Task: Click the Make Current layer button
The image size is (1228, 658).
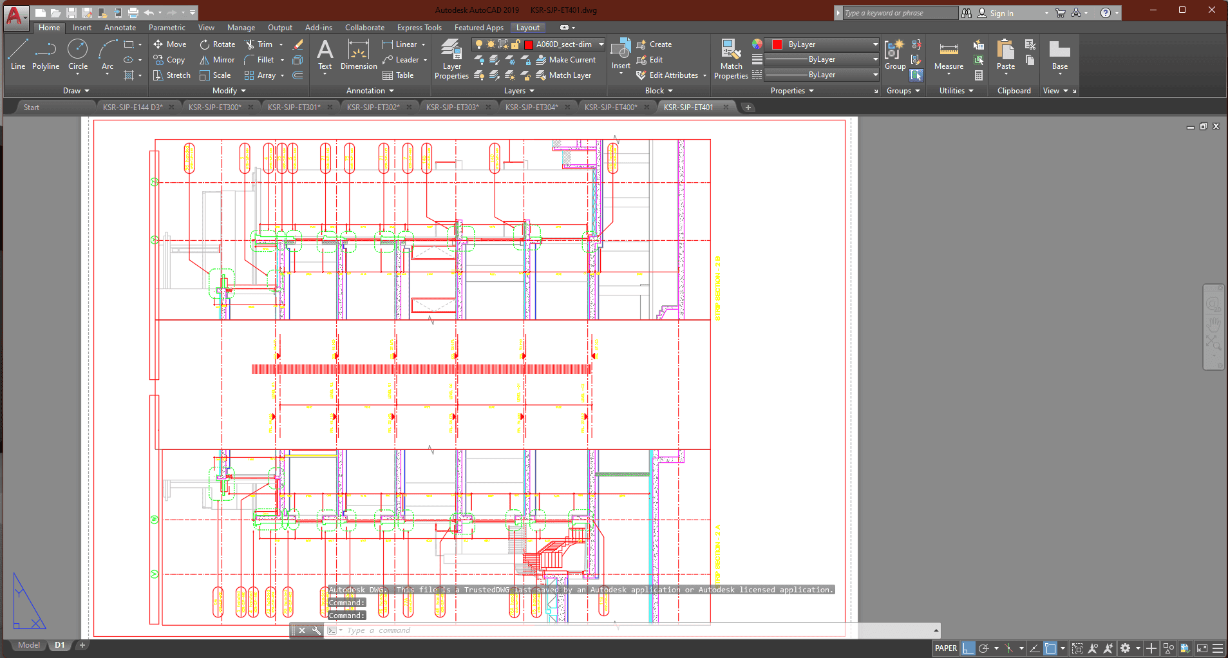Action: tap(566, 60)
